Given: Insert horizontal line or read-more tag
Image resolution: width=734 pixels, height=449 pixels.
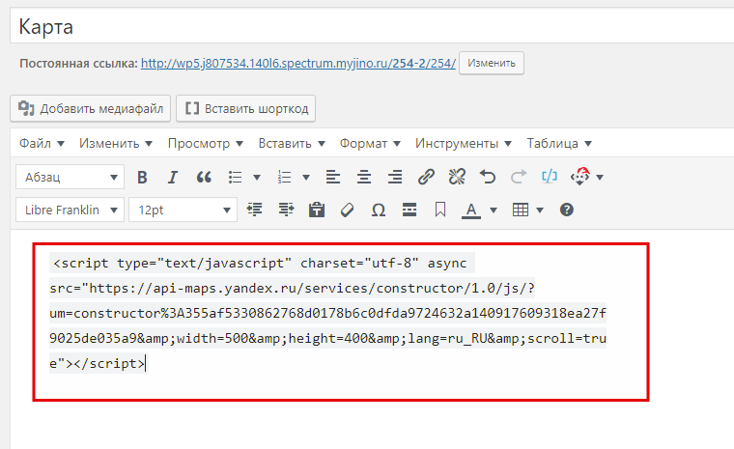Looking at the screenshot, I should tap(409, 210).
